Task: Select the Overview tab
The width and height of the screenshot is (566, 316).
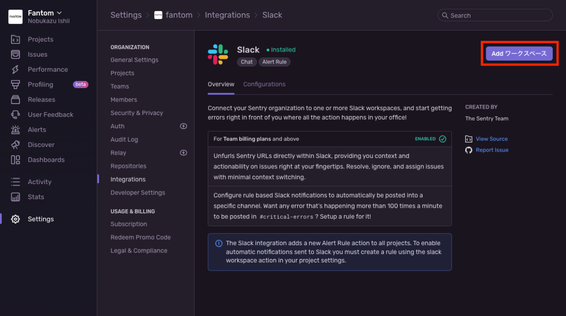Action: tap(221, 84)
